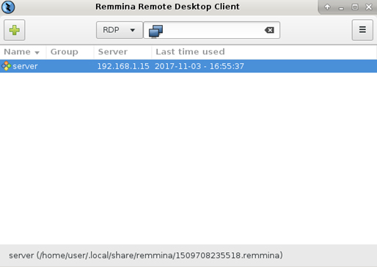The width and height of the screenshot is (377, 267).
Task: Toggle the Name column sort arrow
Action: 37,52
